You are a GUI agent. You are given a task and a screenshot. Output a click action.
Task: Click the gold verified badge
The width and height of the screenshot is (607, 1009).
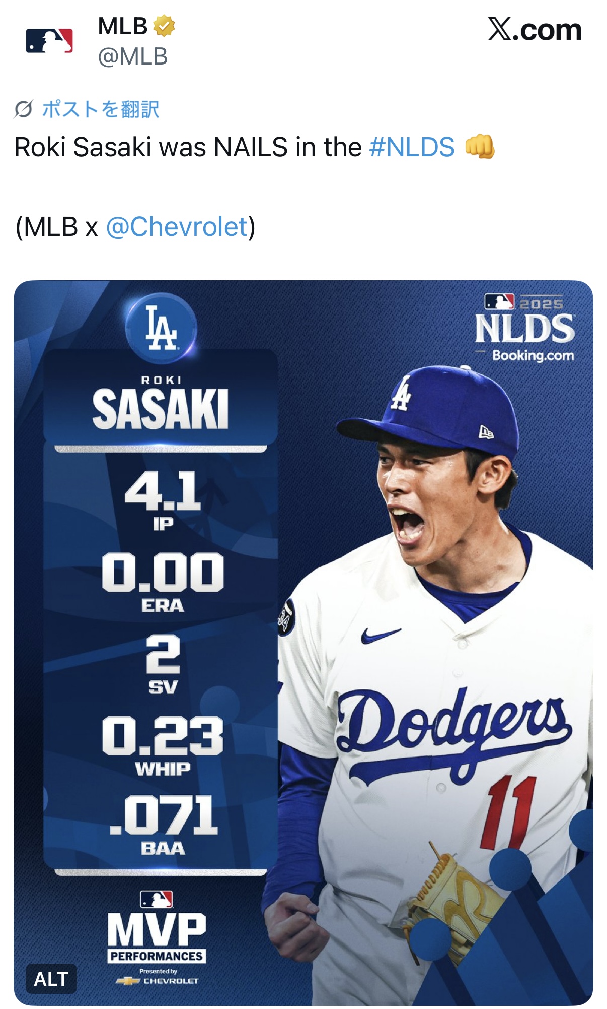tap(164, 26)
